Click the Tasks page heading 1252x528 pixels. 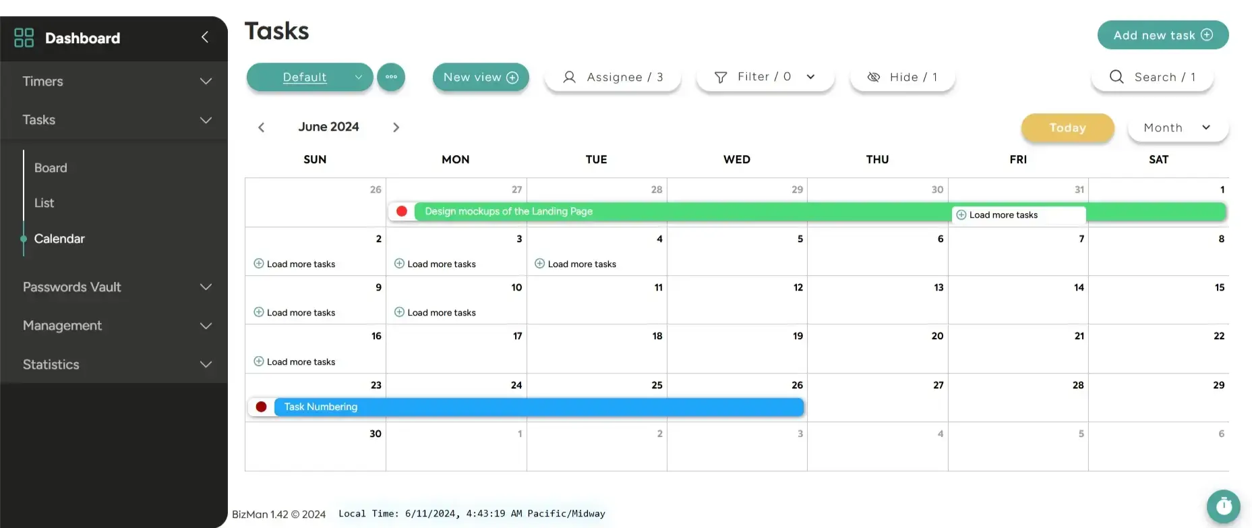277,31
